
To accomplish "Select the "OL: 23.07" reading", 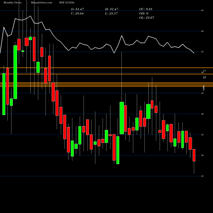I will point(147,18).
